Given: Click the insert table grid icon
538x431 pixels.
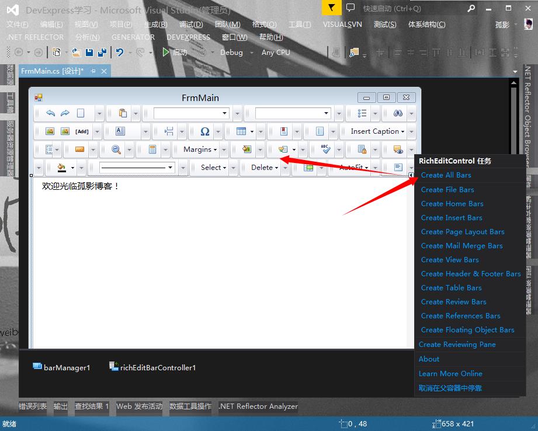Looking at the screenshot, I should click(x=241, y=131).
